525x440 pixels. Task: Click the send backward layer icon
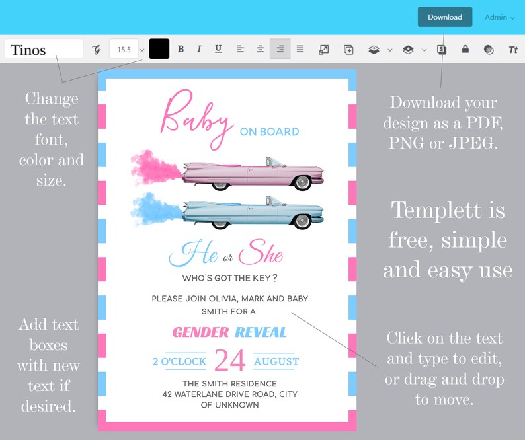tap(408, 50)
